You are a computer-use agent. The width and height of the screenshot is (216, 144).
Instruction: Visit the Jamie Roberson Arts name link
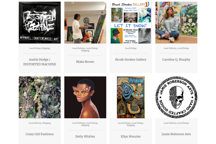click(176, 134)
